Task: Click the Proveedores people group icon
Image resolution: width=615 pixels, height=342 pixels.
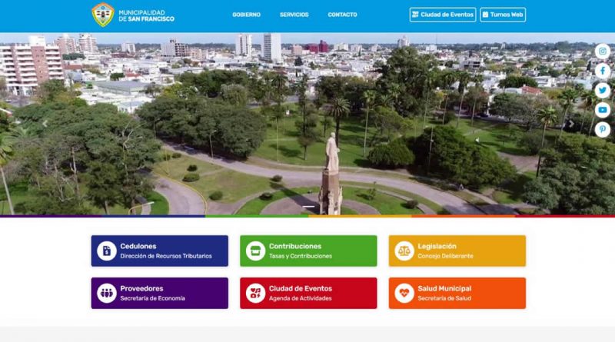Action: click(x=107, y=293)
